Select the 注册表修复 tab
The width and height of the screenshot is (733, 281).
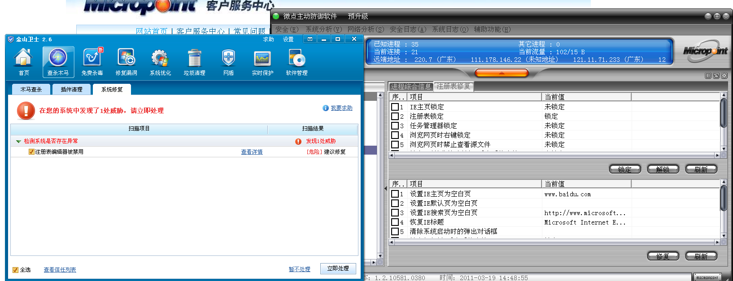coord(454,86)
